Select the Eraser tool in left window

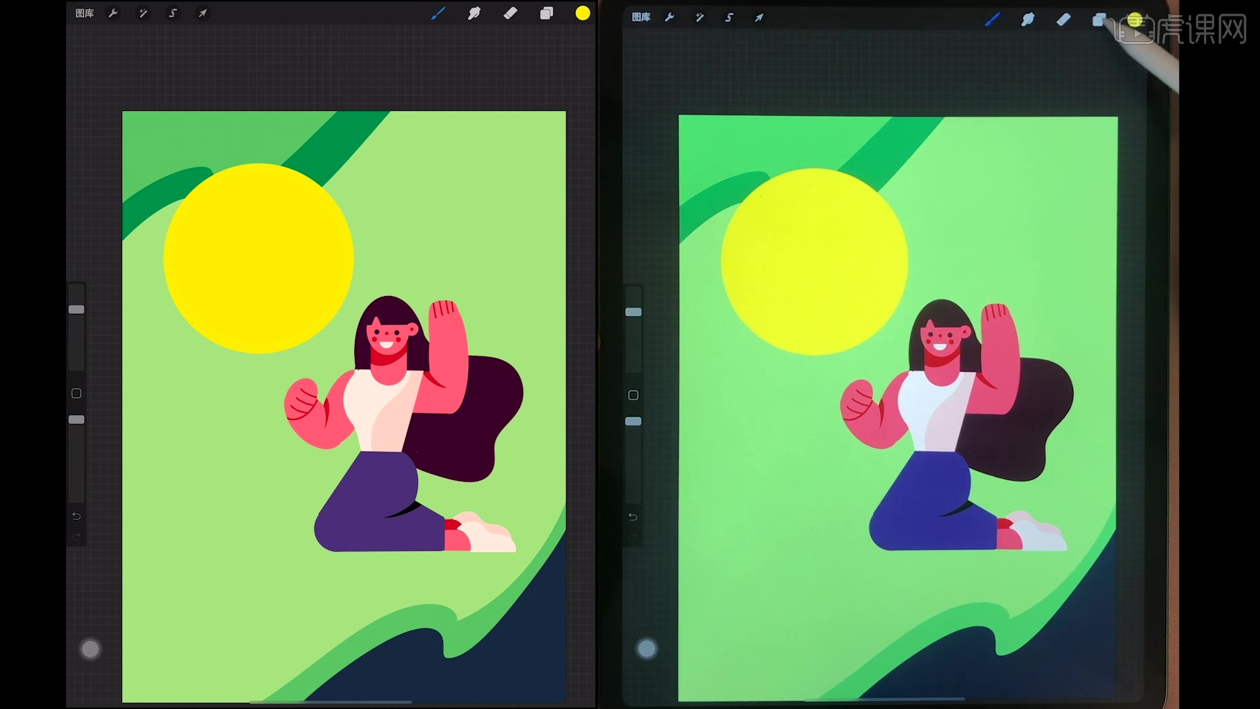511,13
